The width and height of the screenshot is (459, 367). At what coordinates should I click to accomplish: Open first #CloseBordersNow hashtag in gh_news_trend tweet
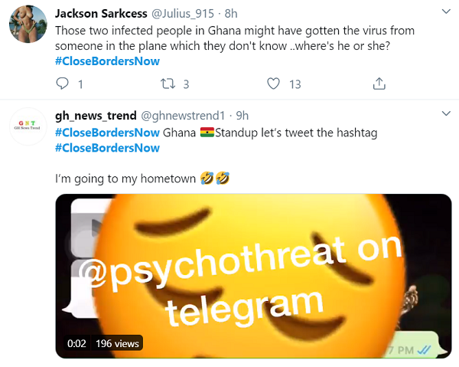pos(107,133)
